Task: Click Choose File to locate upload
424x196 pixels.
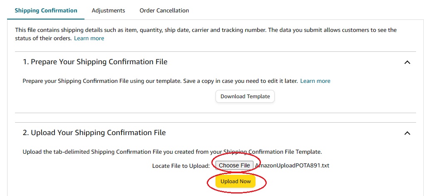Action: pyautogui.click(x=234, y=165)
